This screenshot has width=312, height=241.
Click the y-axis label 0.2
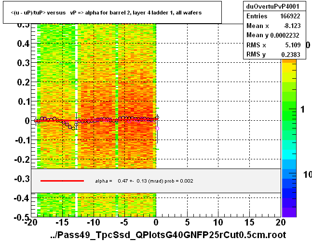tap(23, 82)
